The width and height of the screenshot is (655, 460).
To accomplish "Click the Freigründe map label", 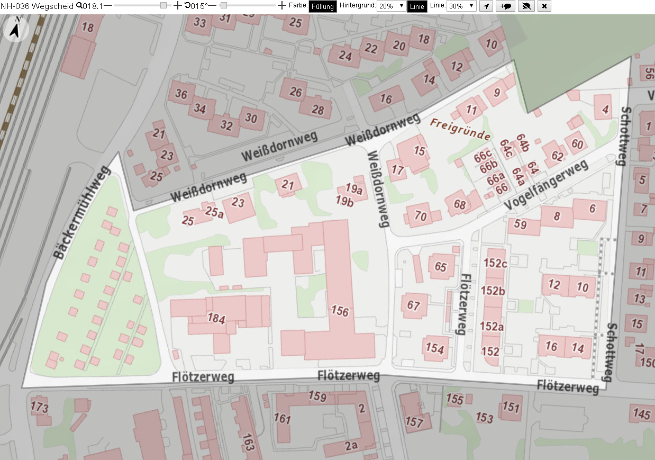I will coord(460,129).
